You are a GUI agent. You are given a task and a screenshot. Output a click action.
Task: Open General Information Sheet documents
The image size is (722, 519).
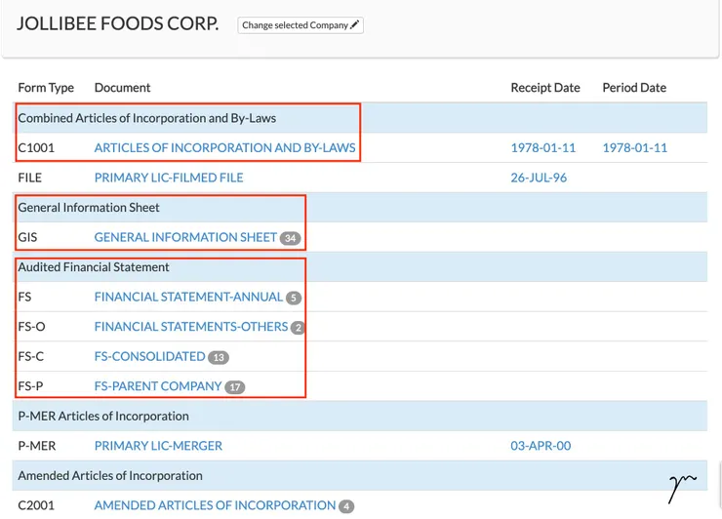185,237
